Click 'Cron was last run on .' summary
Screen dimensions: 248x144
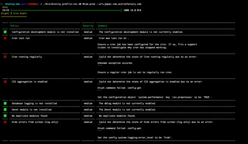[x=114, y=38]
